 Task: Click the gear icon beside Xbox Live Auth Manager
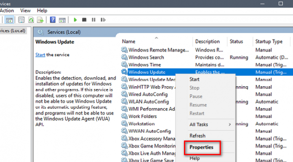(x=124, y=153)
